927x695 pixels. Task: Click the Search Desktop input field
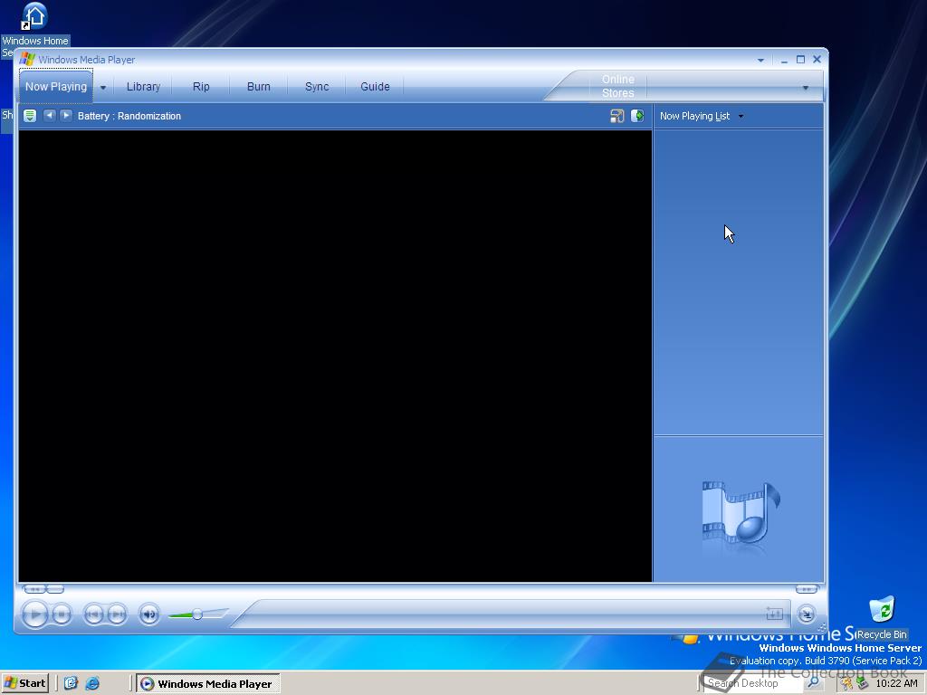click(x=753, y=683)
